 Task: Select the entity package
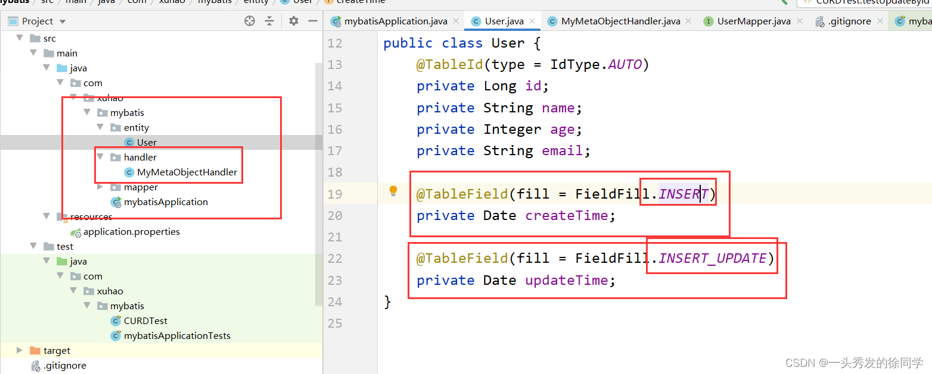click(x=136, y=127)
